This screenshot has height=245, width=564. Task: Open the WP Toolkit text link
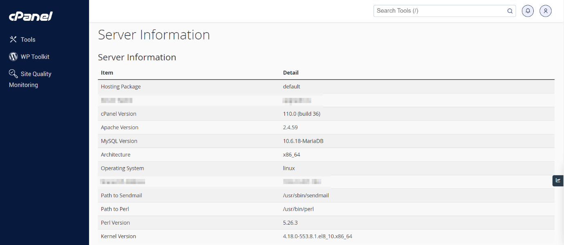pyautogui.click(x=35, y=57)
